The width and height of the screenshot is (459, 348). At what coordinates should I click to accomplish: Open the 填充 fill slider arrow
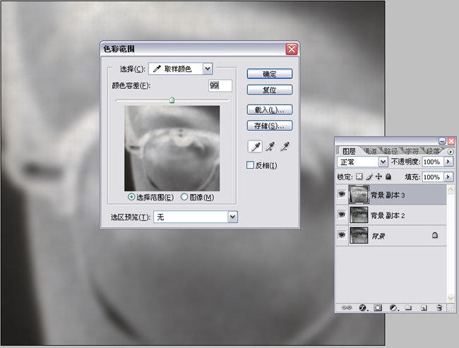(448, 176)
